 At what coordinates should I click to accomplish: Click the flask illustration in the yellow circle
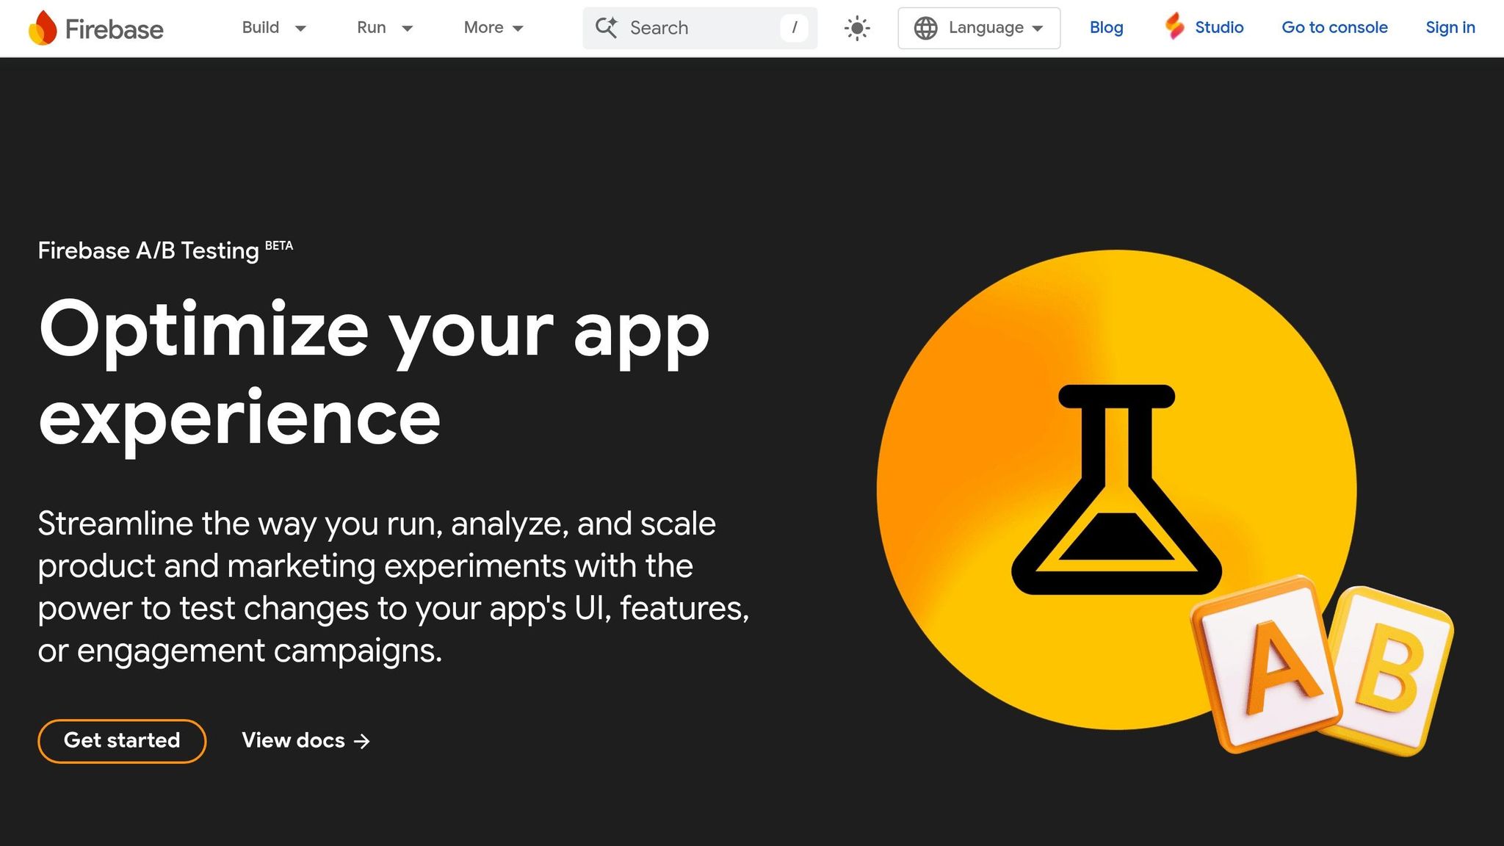(1116, 489)
